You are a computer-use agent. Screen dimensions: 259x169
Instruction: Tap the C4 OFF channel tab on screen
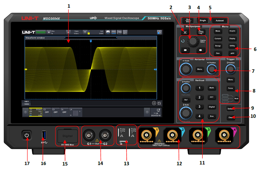pyautogui.click(x=64, y=112)
